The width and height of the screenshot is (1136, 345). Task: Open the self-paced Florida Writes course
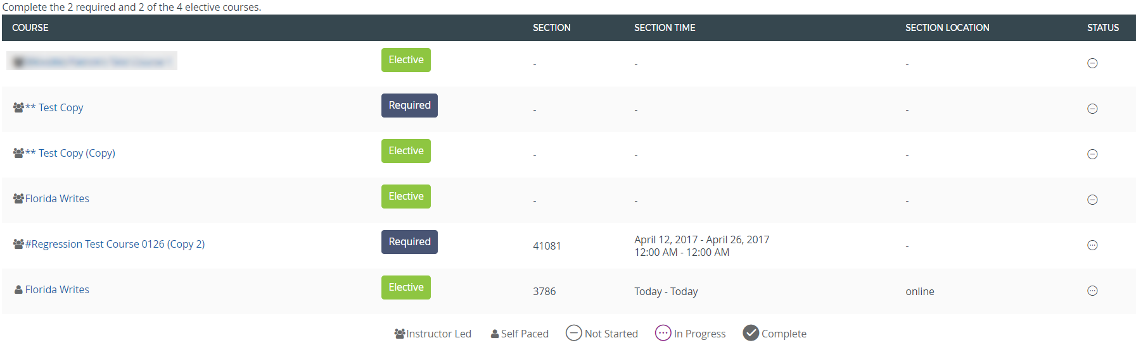(57, 289)
